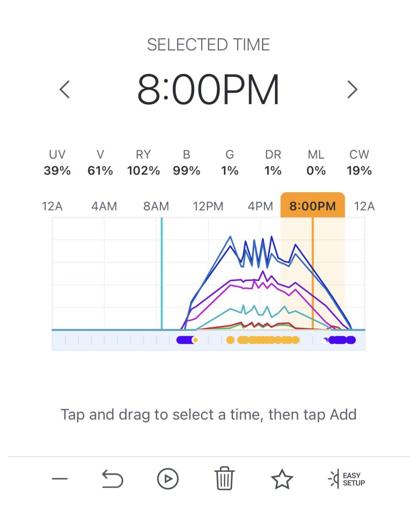Select the RY 102% channel
Image resolution: width=417 pixels, height=510 pixels.
pos(144,163)
